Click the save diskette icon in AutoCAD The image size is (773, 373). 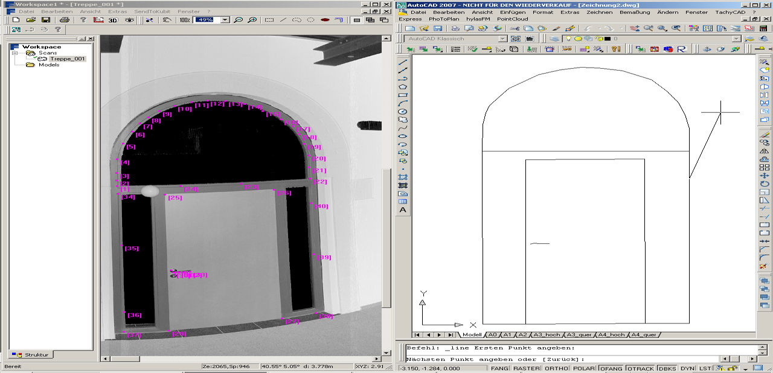438,28
